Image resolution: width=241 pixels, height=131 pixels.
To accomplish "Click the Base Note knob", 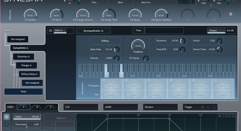I will coord(116,49).
